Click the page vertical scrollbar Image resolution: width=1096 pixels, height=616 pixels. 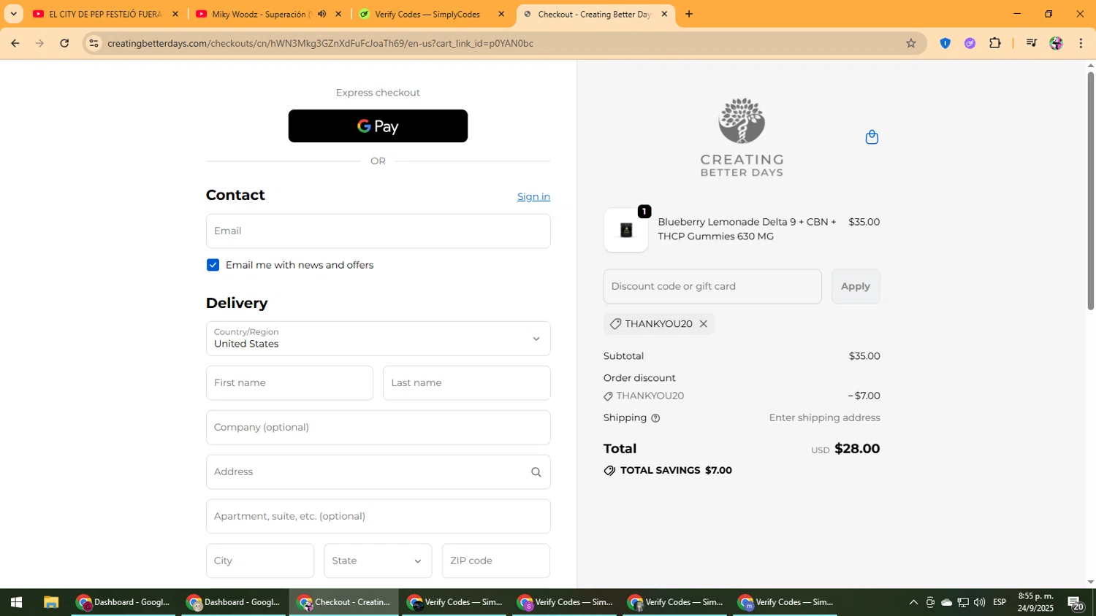[1090, 191]
